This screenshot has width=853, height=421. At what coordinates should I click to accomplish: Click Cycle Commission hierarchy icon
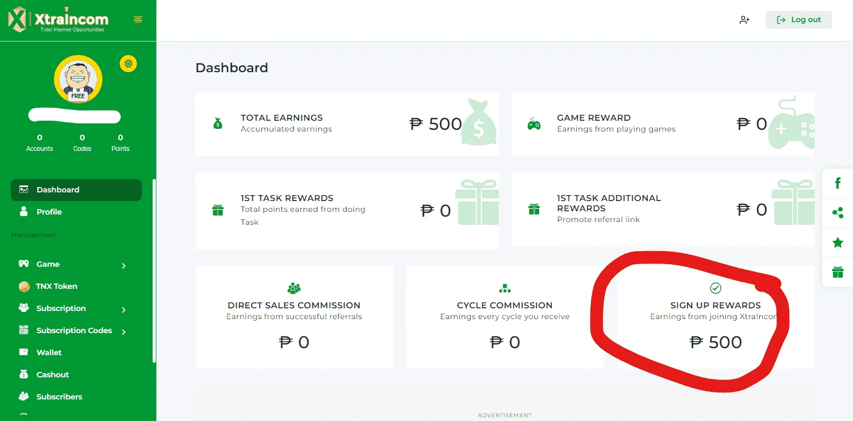505,288
